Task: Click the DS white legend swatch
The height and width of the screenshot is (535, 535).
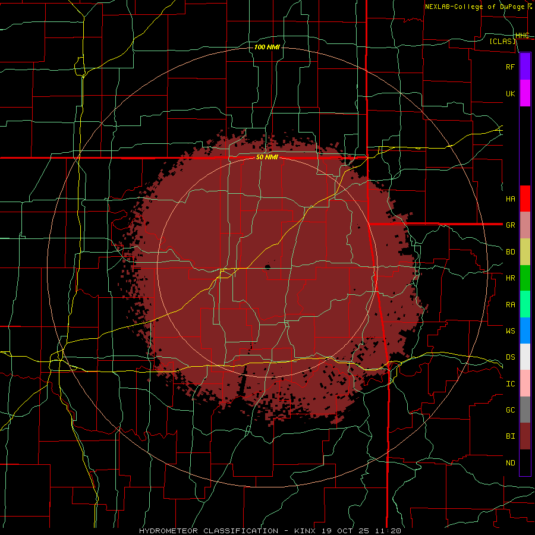Action: tap(525, 357)
